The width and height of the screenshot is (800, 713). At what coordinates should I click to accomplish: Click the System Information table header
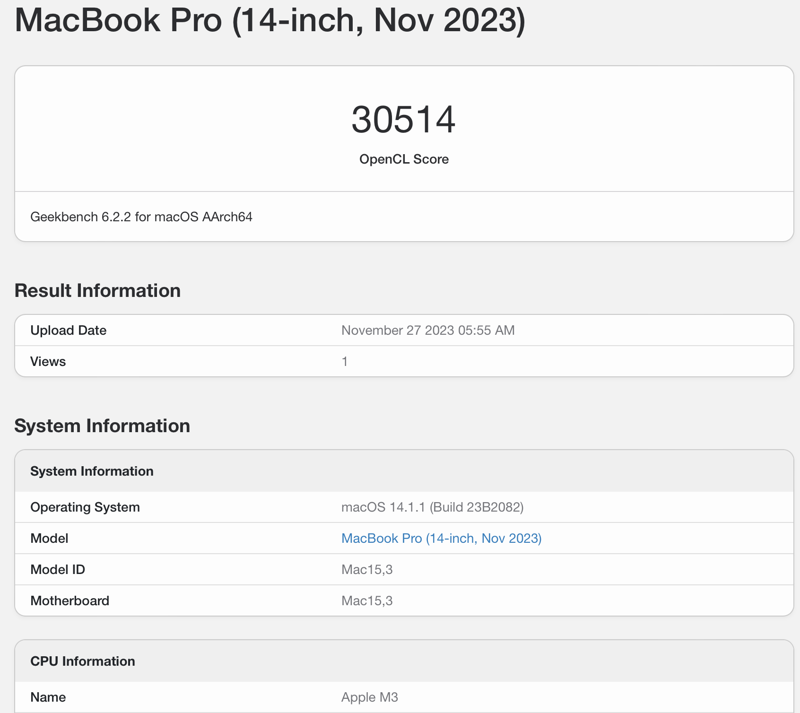[92, 471]
